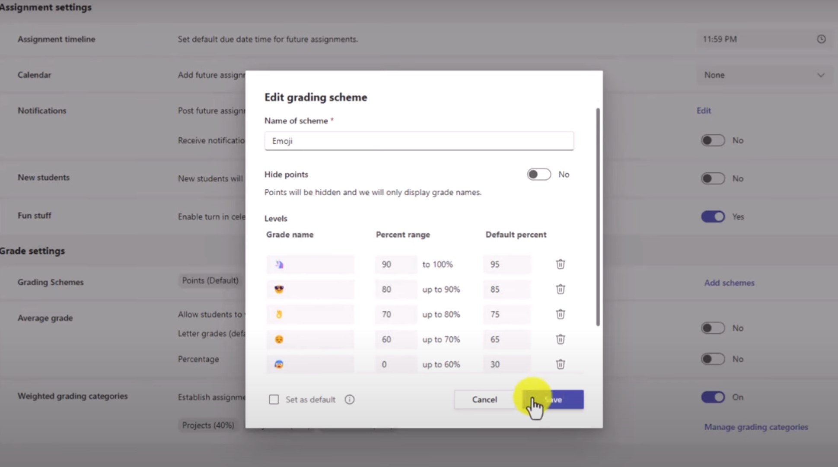Edit the grade name field in the 60 row
The height and width of the screenshot is (467, 838).
[x=310, y=340]
